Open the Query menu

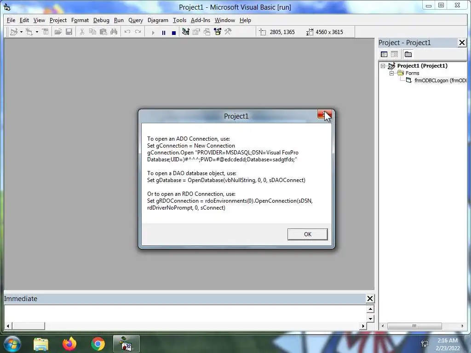click(x=136, y=20)
